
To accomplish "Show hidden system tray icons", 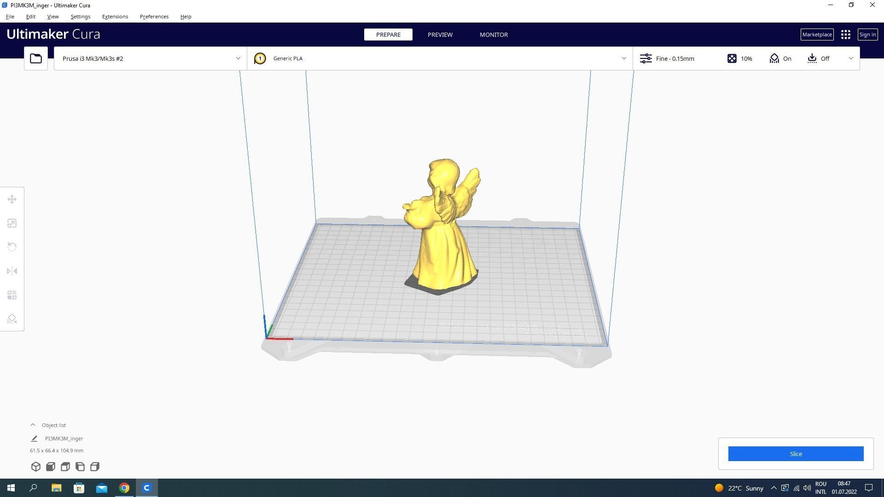I will [x=773, y=488].
